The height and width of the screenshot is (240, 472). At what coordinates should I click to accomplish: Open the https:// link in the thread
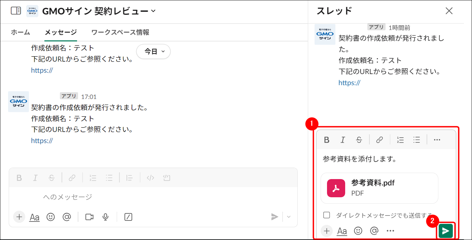click(349, 82)
